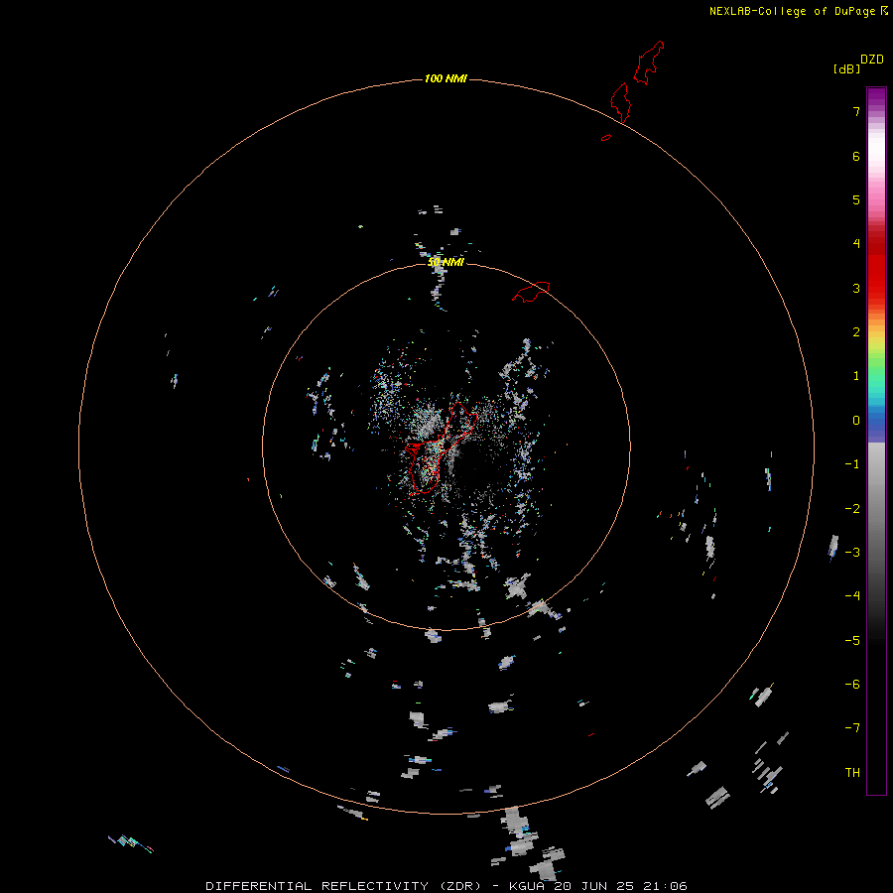Viewport: 893px width, 893px height.
Task: Click the "-6" value on the color scale
Action: pos(852,685)
